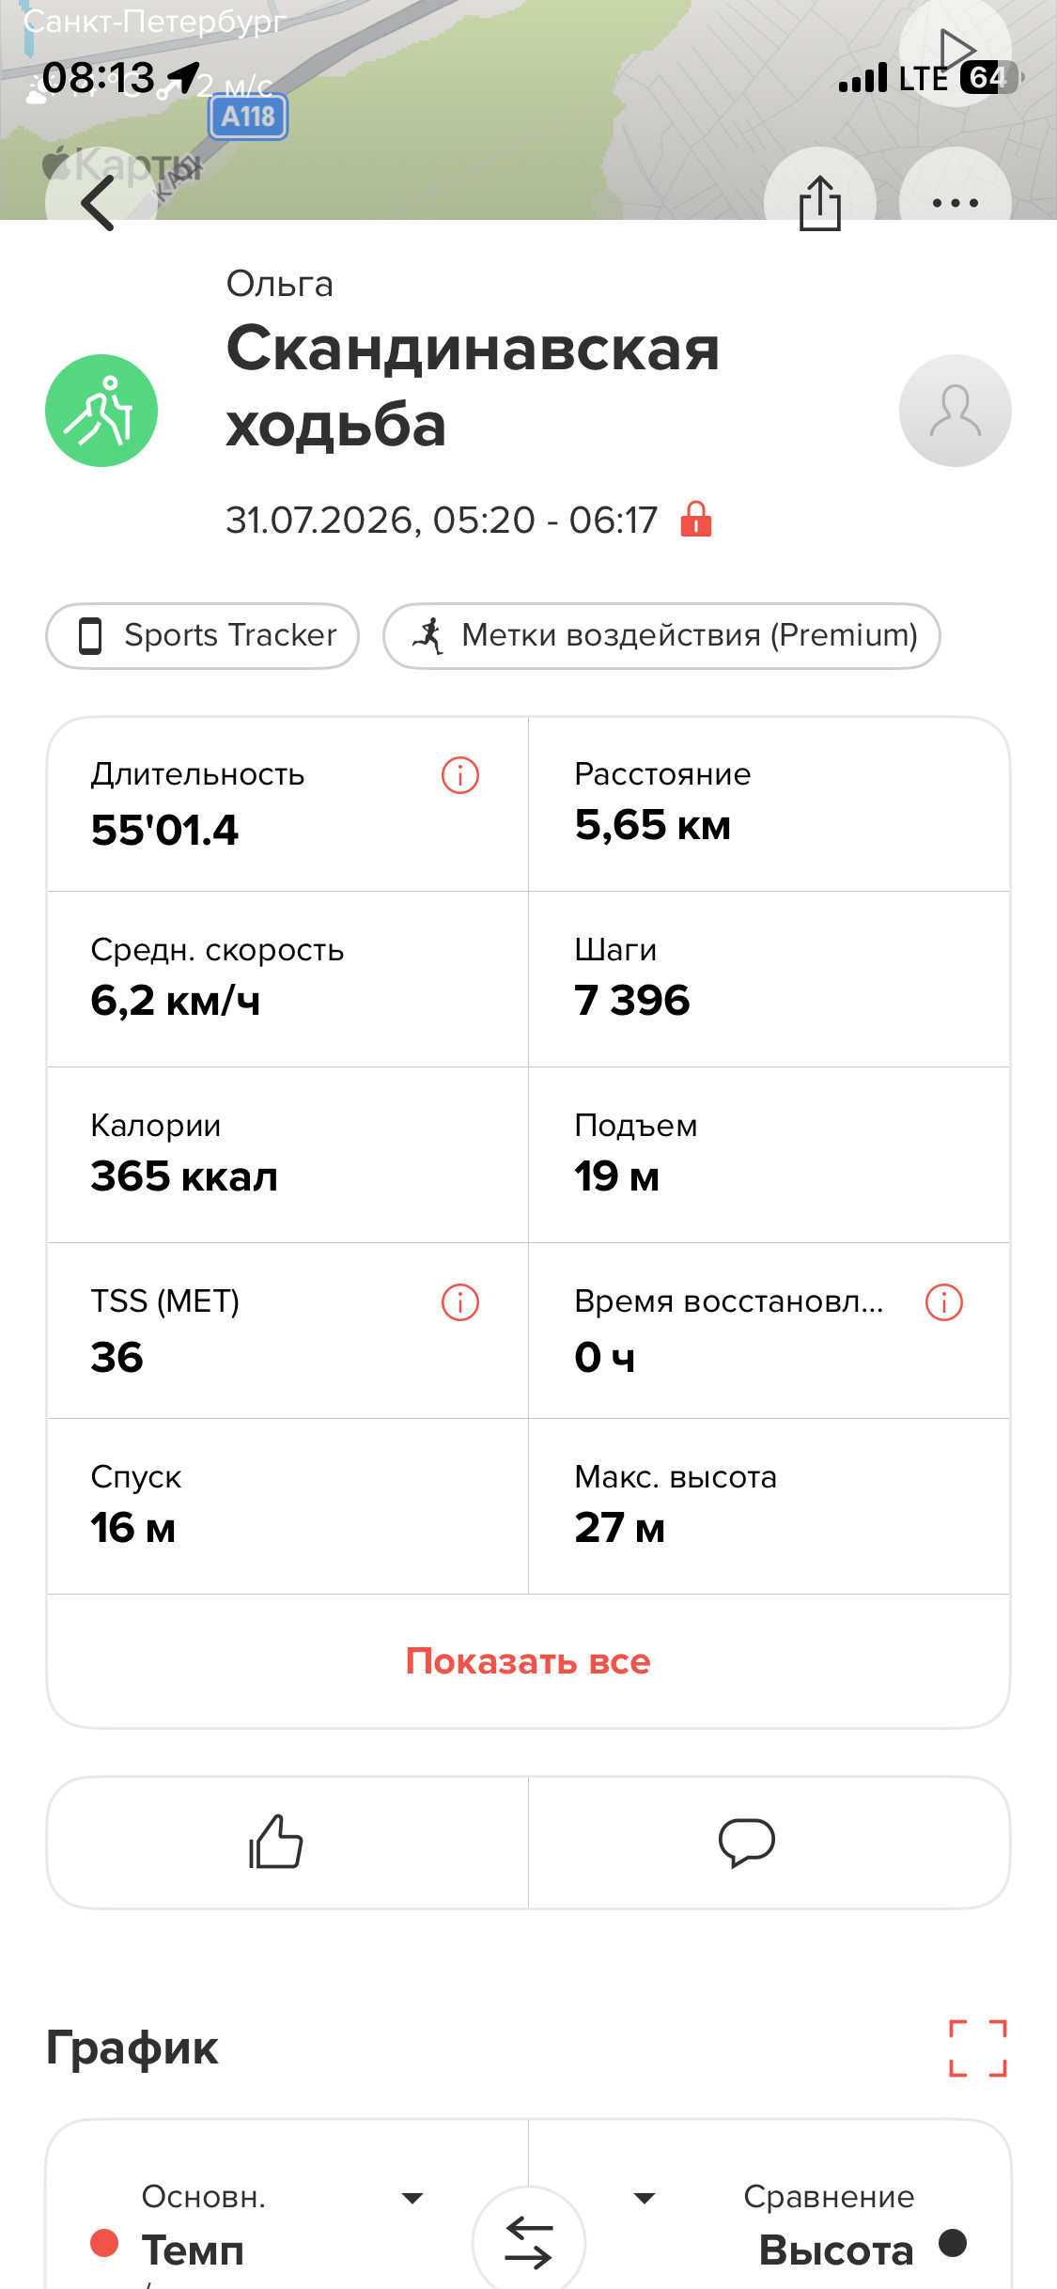1057x2289 pixels.
Task: Go back with the left chevron arrow
Action: click(98, 202)
